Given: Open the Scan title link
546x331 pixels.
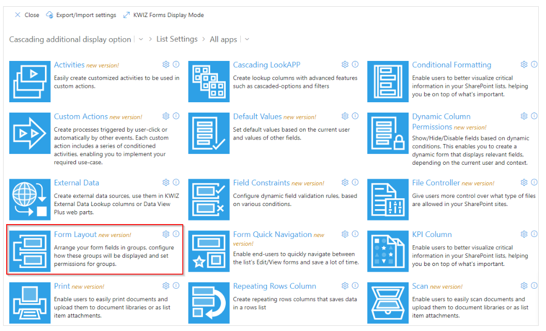Looking at the screenshot, I should pos(420,286).
